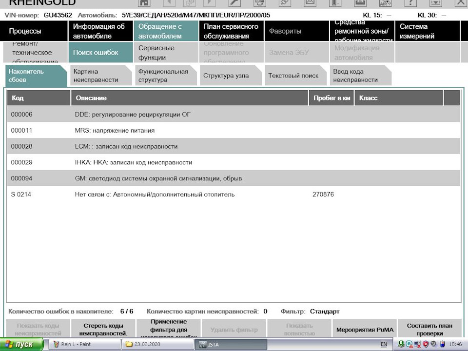468x351 pixels.
Task: Select row 000029 IHKA код неисправности
Action: [x=234, y=162]
